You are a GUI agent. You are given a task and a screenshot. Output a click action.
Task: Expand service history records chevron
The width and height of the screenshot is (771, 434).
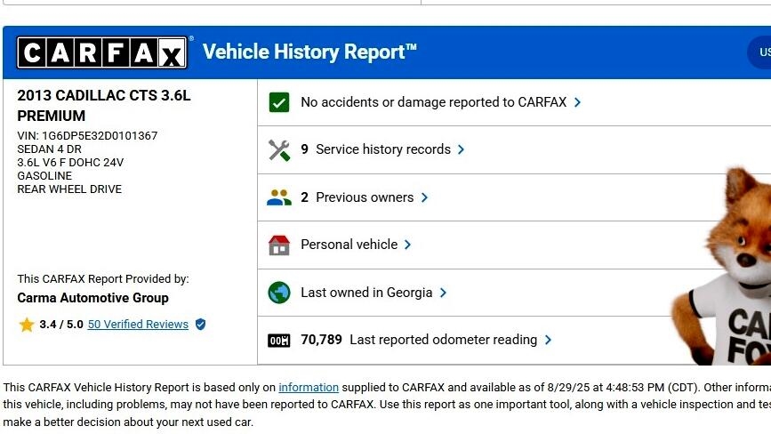click(462, 150)
